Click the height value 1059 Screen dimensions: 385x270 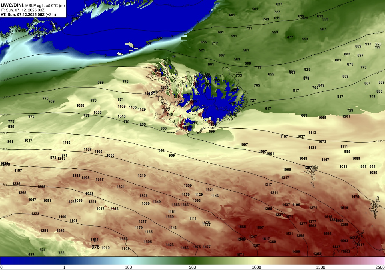[x=80, y=106]
